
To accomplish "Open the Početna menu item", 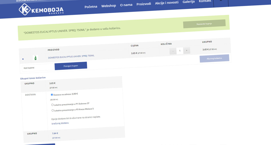I will coord(91,7).
